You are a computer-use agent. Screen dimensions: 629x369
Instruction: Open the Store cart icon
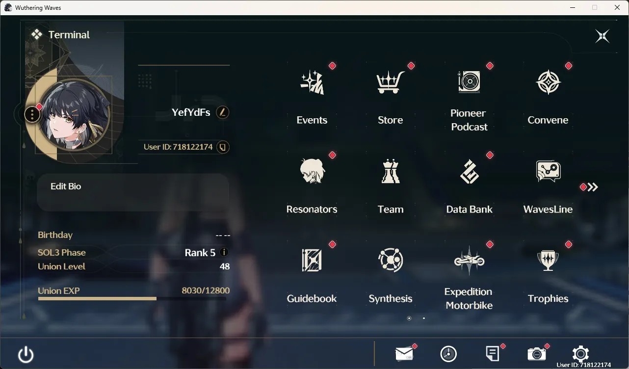click(x=391, y=82)
